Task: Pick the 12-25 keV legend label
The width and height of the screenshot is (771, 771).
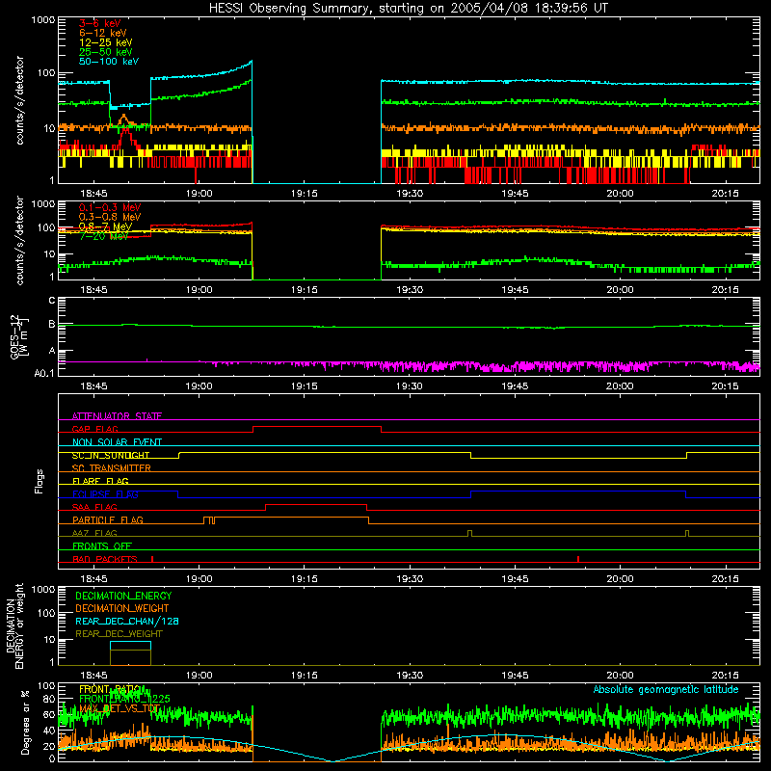Action: tap(106, 42)
